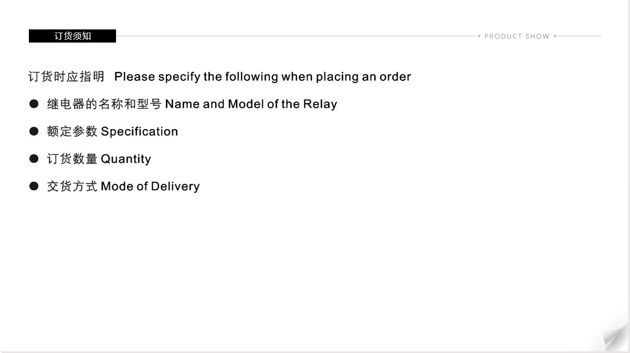Click the word Specification

[139, 131]
